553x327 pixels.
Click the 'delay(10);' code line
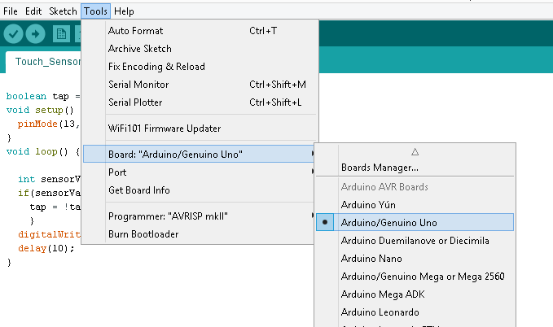click(46, 248)
